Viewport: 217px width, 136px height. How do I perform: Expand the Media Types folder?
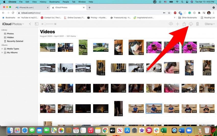tap(2, 49)
